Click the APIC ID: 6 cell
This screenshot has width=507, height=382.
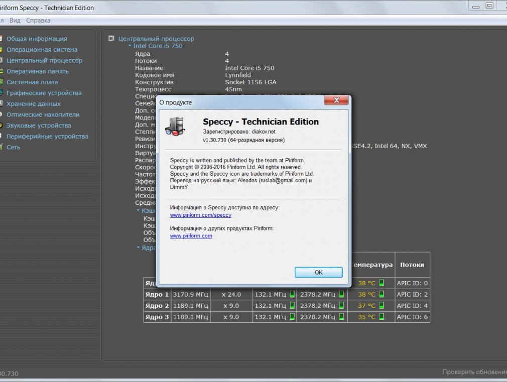coord(412,317)
